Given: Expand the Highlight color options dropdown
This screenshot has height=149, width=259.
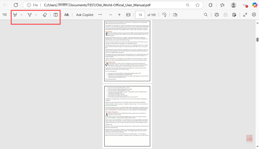Looking at the screenshot, I should click(x=21, y=15).
